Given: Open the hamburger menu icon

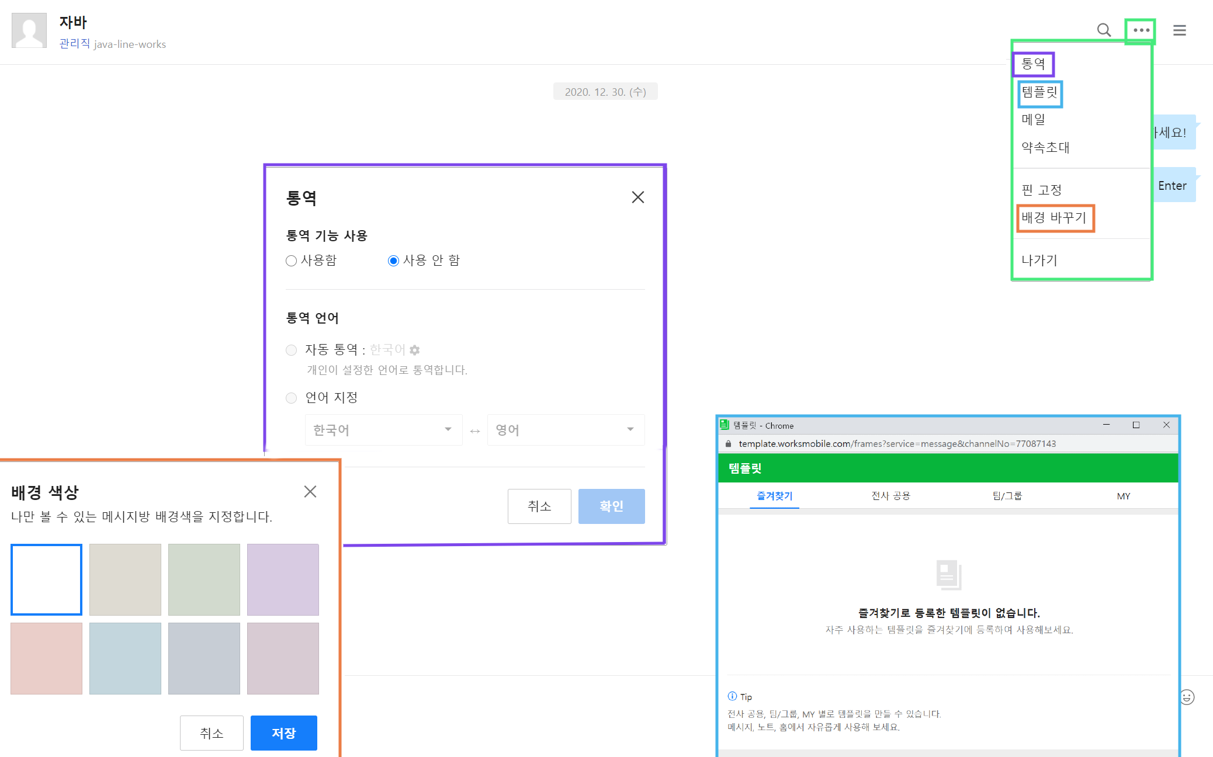Looking at the screenshot, I should (1179, 30).
